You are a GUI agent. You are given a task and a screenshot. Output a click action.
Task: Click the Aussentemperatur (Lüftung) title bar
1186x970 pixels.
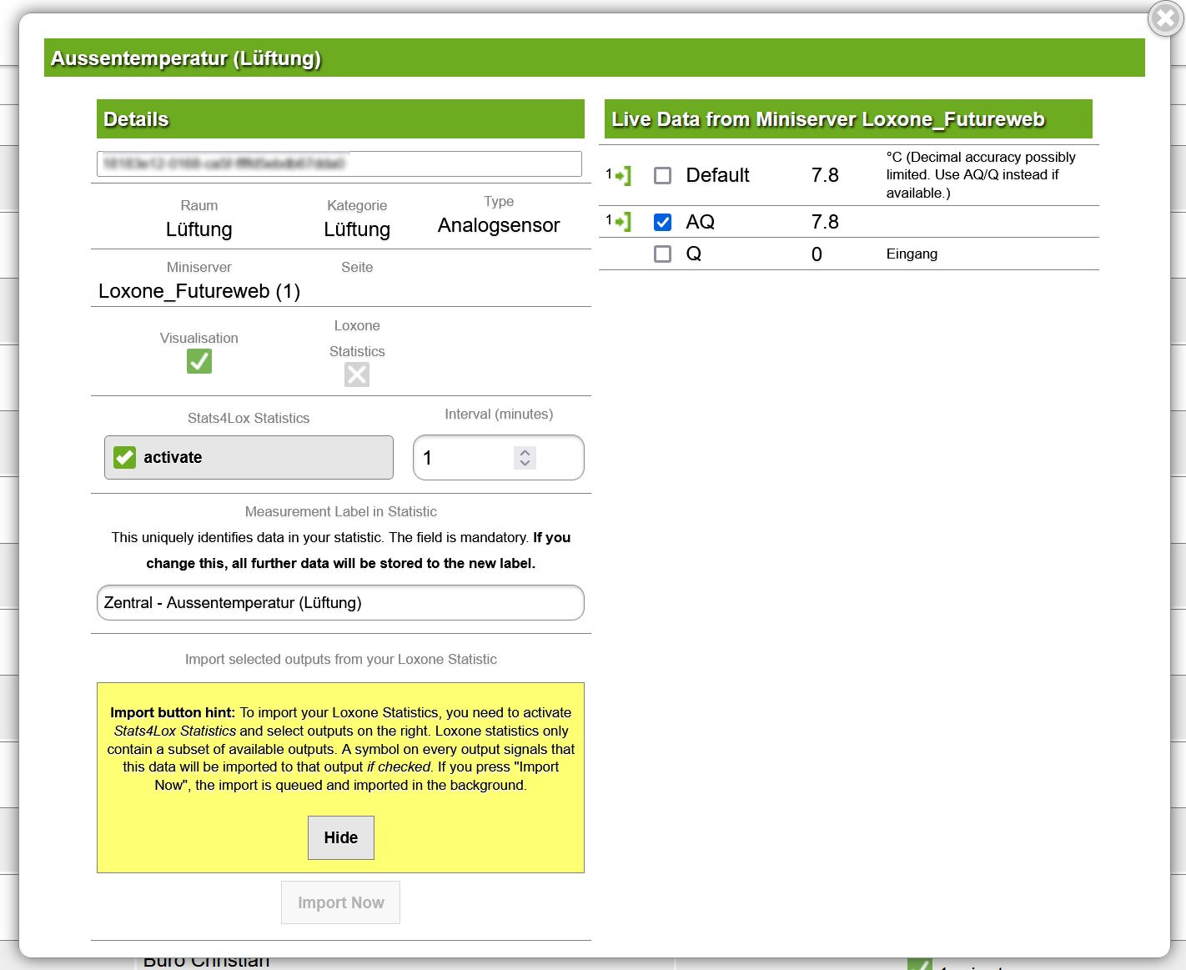tap(594, 58)
